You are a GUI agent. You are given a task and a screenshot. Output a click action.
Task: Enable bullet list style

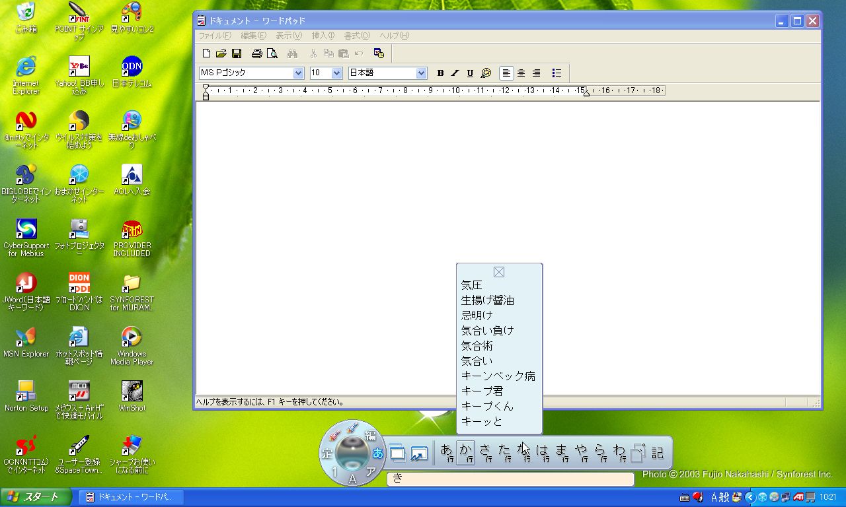click(557, 73)
